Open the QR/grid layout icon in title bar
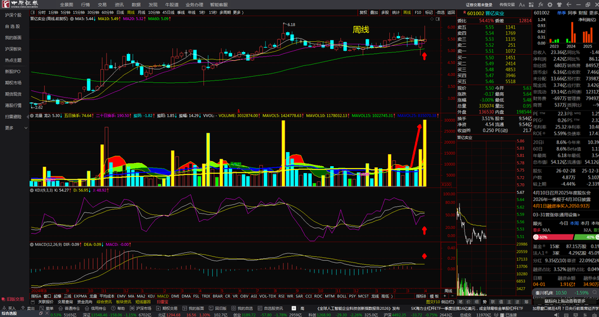 coord(531,4)
